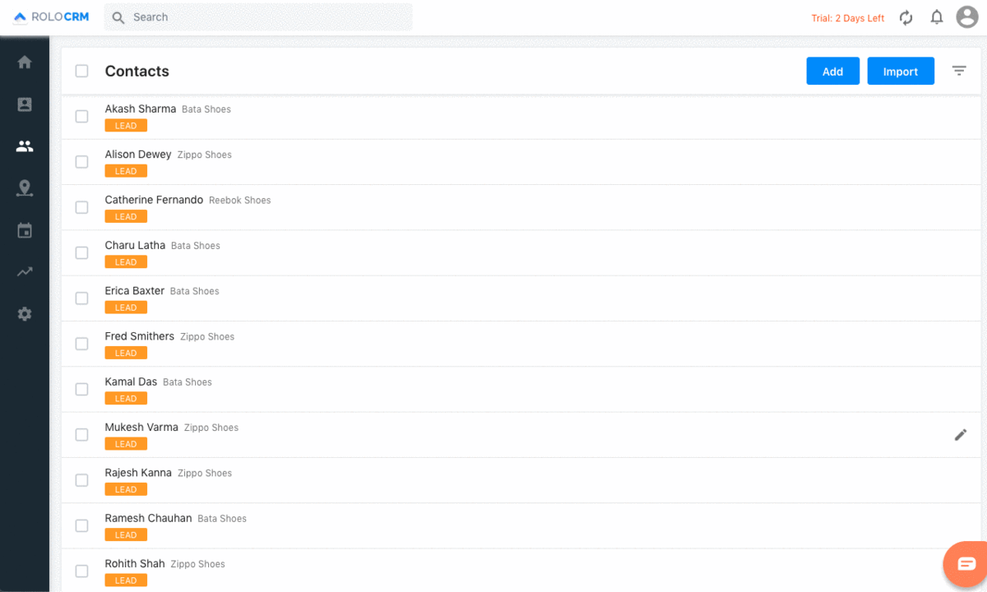
Task: Click Reebok Shoes company label
Action: coord(239,200)
